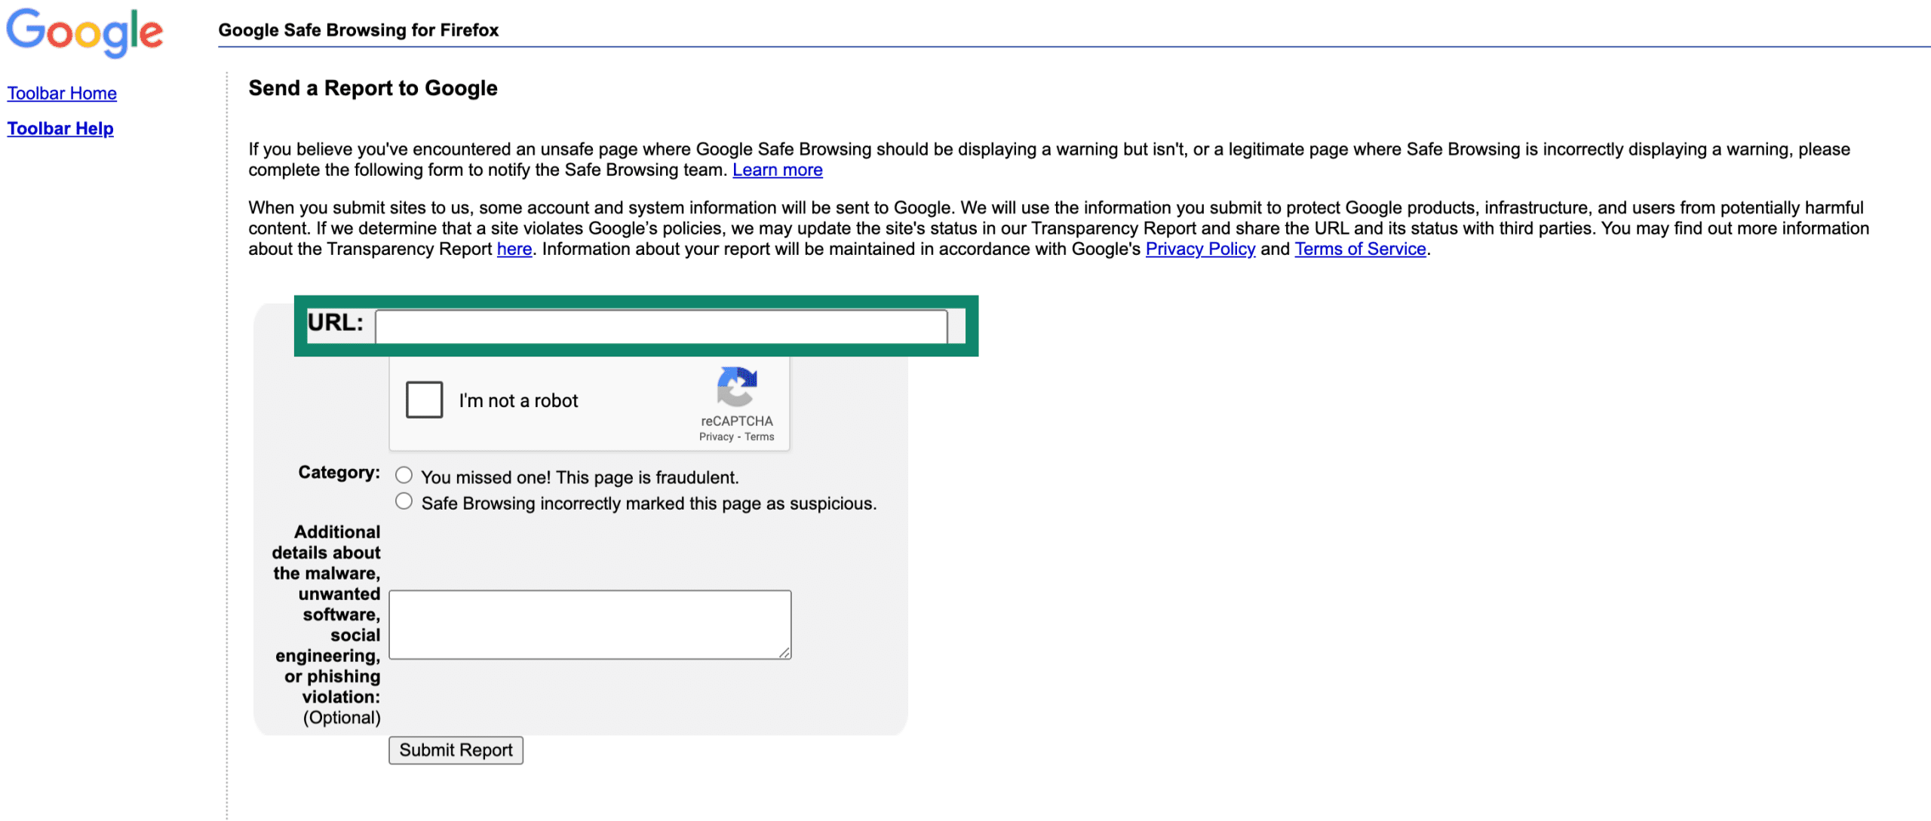Click the Learn more link
Screen dimensions: 1931x821
(x=777, y=170)
